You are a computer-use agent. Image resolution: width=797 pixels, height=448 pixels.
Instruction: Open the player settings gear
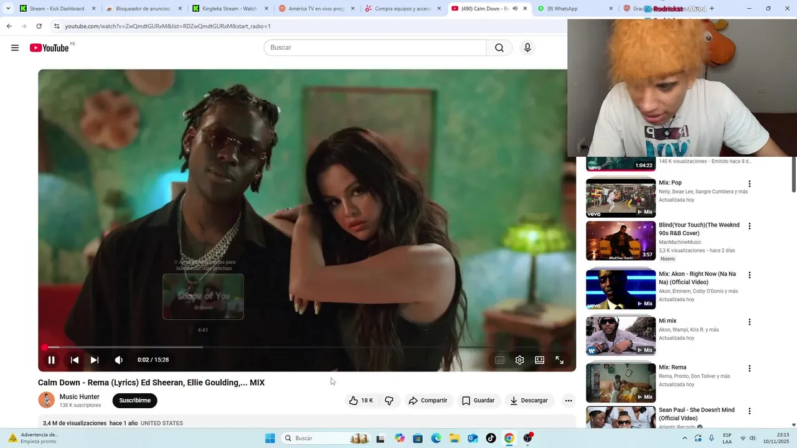(519, 360)
